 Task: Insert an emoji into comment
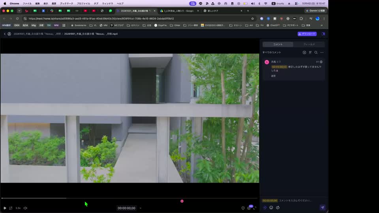[271, 208]
